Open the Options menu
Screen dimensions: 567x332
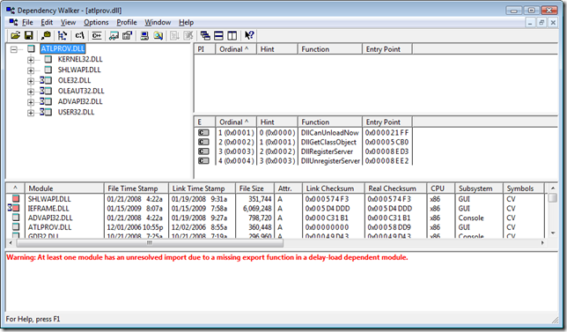[x=96, y=22]
